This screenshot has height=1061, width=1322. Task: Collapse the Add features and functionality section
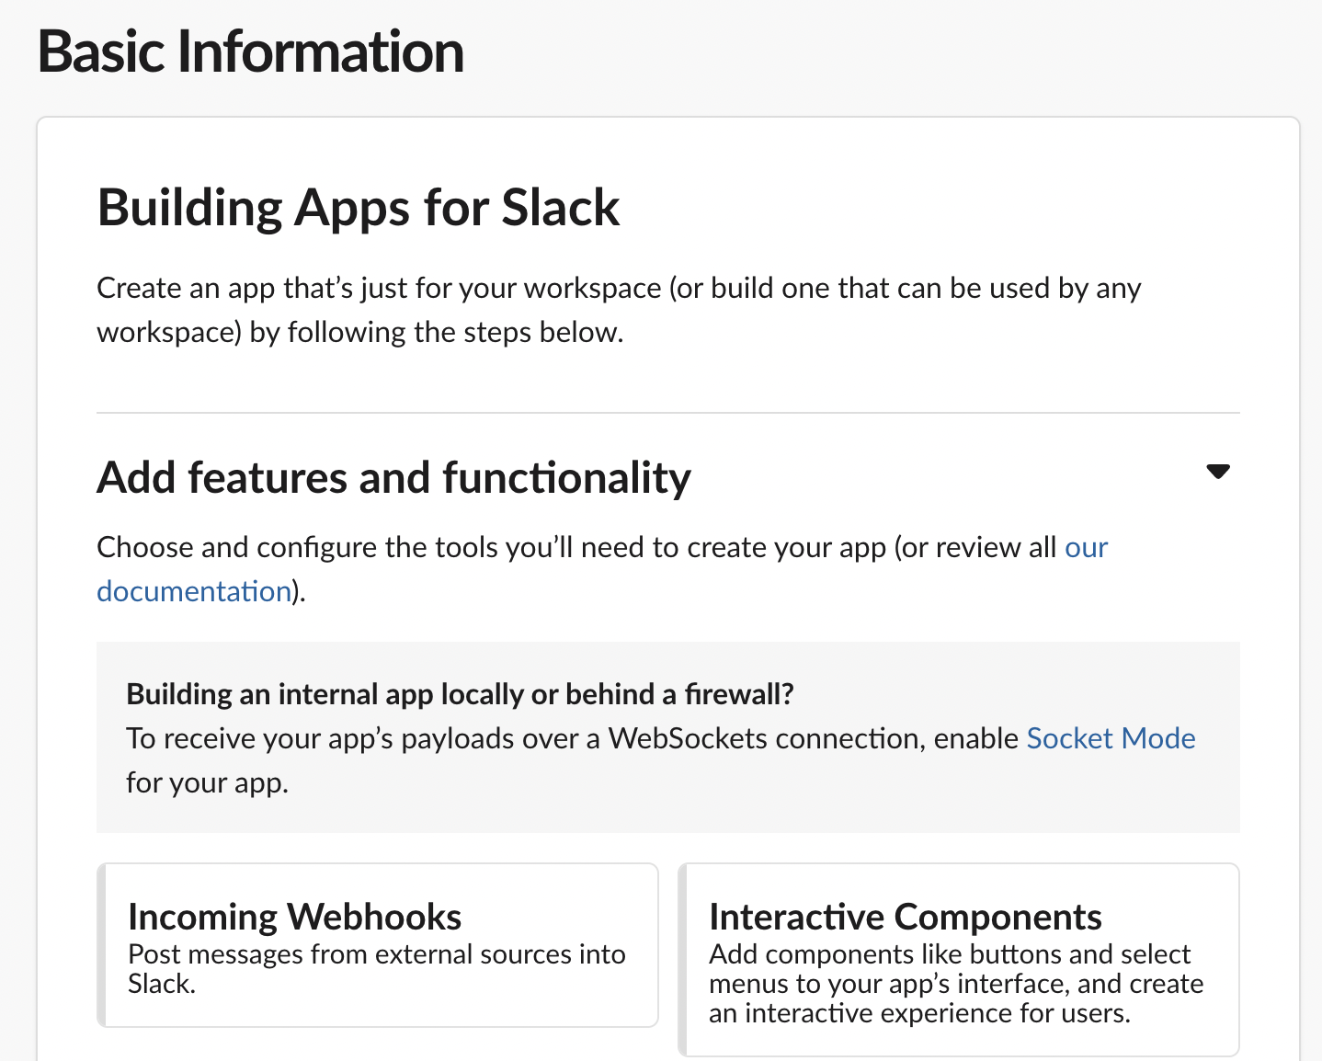click(1217, 472)
